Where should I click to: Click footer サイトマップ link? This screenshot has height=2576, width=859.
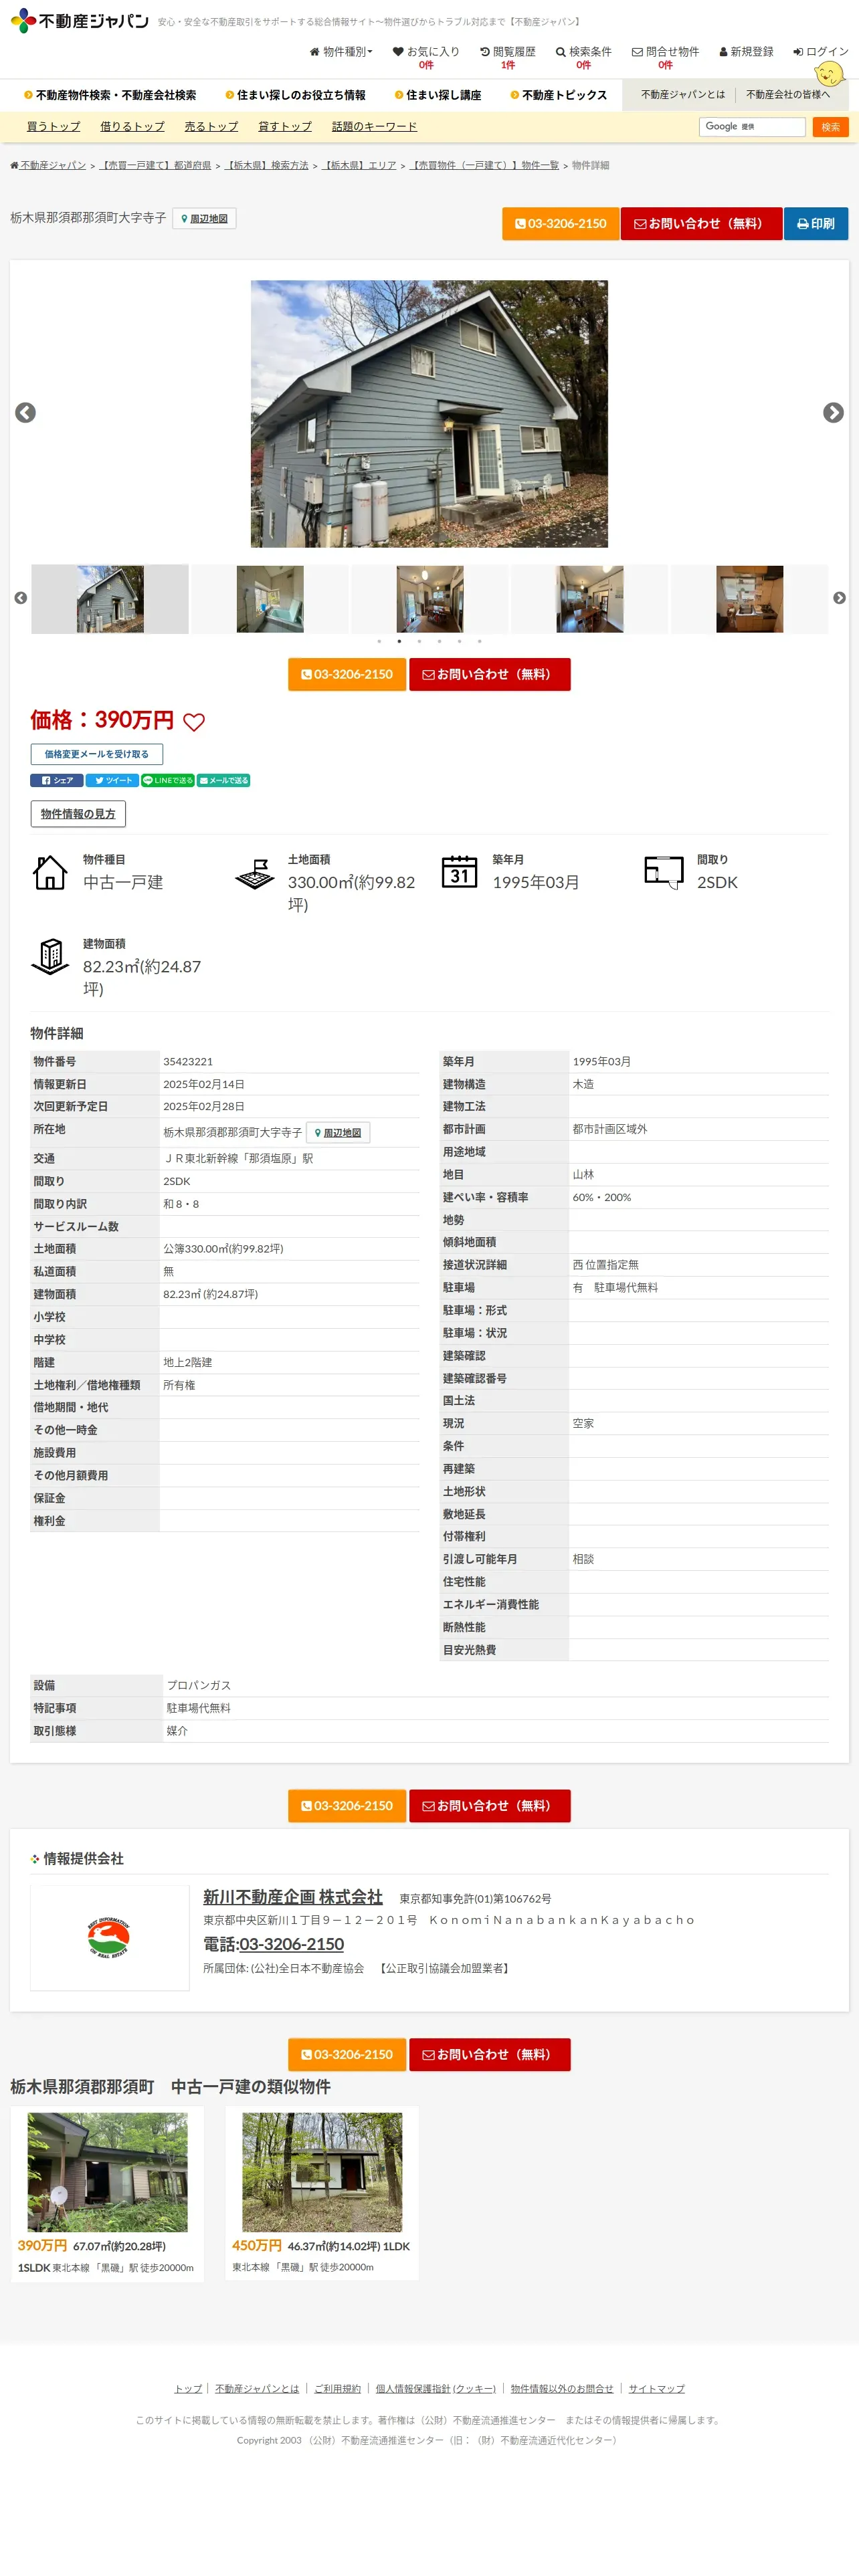[x=656, y=2389]
